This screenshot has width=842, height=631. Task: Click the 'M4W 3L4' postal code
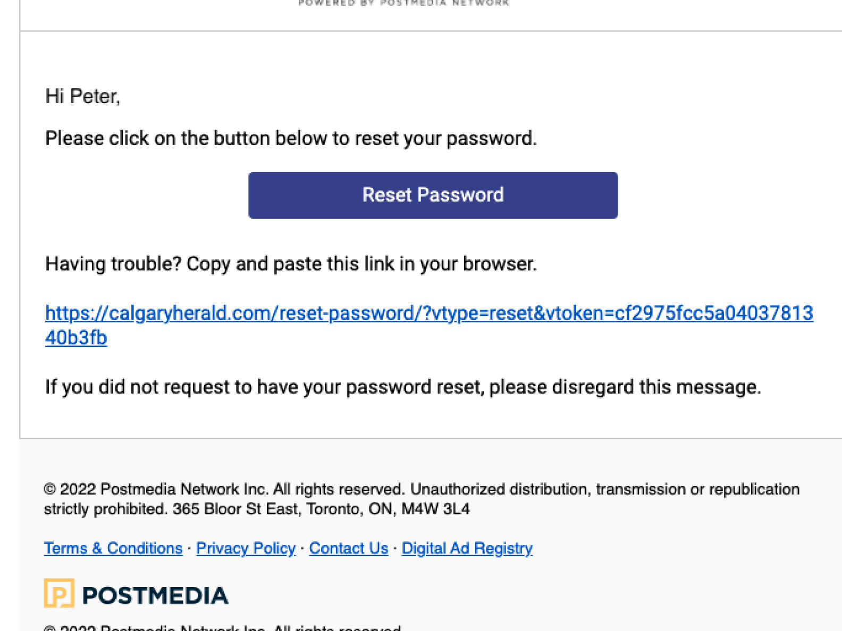(435, 509)
